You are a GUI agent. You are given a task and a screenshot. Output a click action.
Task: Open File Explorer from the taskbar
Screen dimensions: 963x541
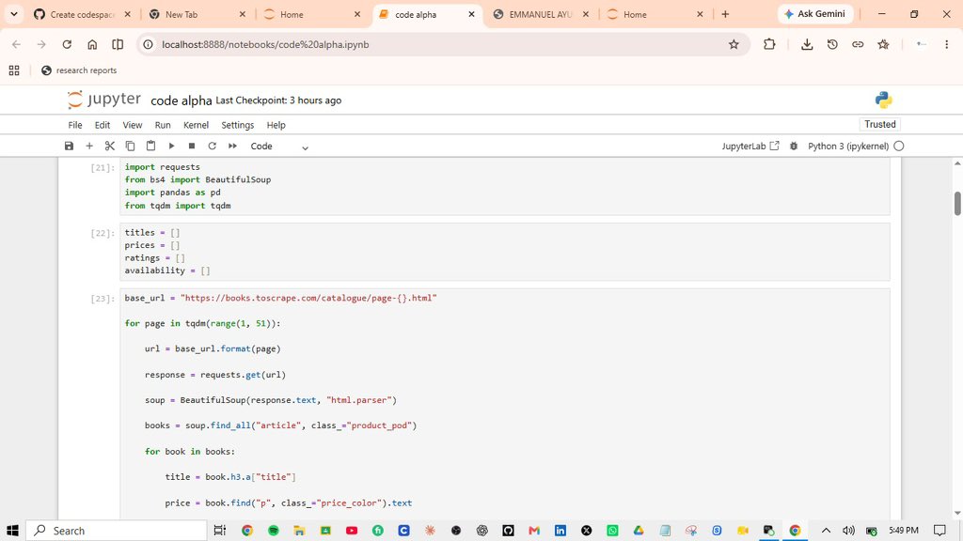coord(299,531)
